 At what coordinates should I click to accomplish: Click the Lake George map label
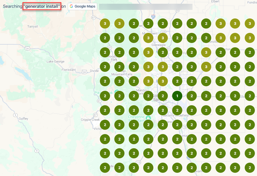55,61
